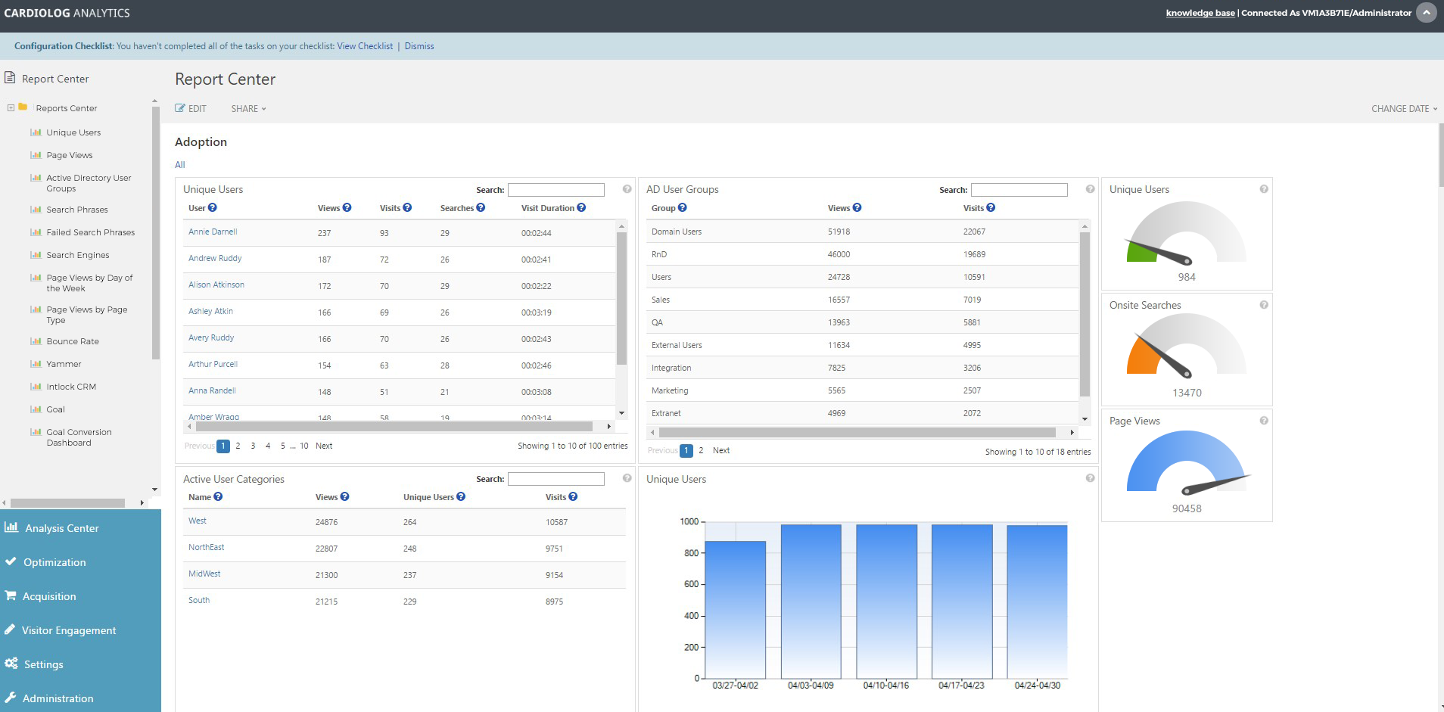Open the Search Phrases report
The height and width of the screenshot is (712, 1444).
click(77, 210)
